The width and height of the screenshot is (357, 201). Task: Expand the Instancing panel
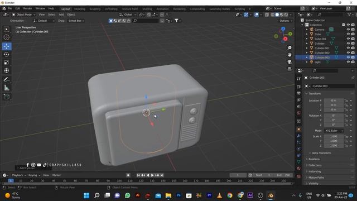(x=315, y=171)
